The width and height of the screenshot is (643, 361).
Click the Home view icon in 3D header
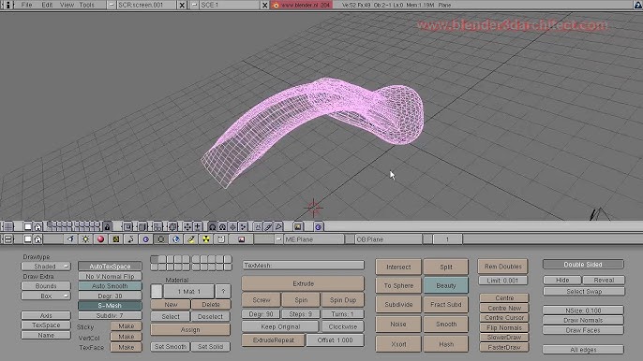pos(37,226)
